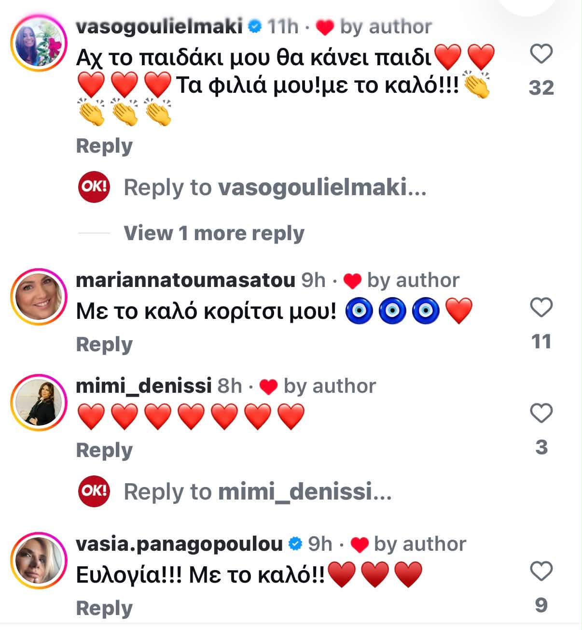582x630 pixels.
Task: Open the mimi_denissi username link
Action: pyautogui.click(x=144, y=386)
